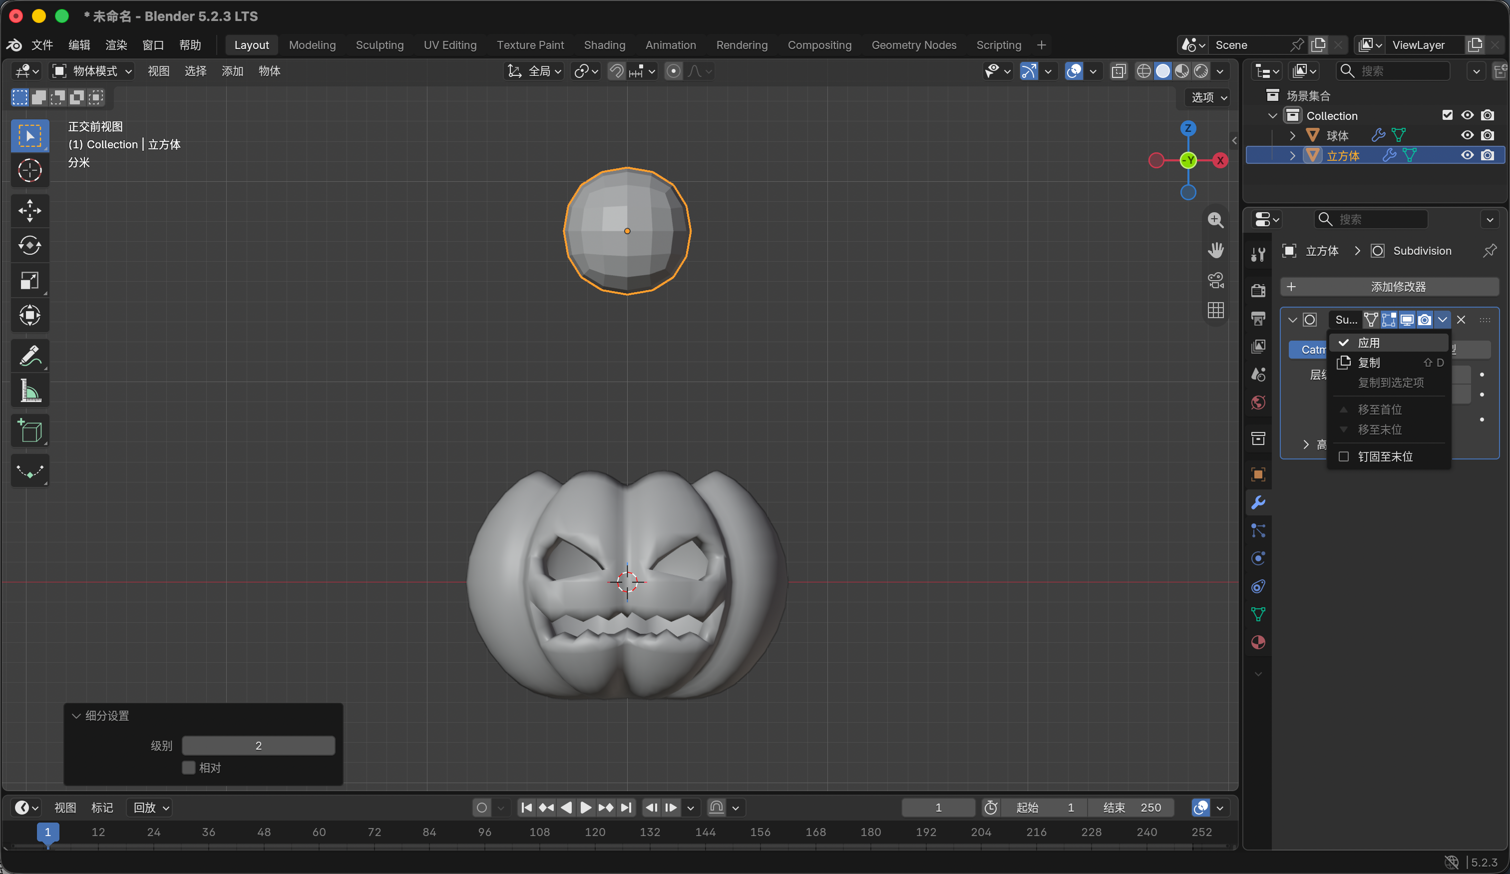This screenshot has height=874, width=1510.
Task: Switch to the Sculpting workspace tab
Action: pyautogui.click(x=379, y=45)
